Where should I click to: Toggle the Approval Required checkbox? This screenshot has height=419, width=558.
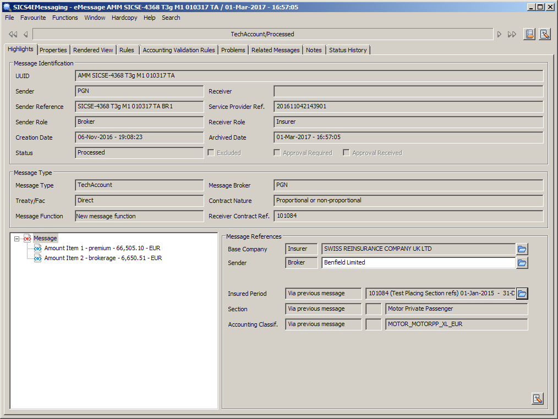[x=277, y=153]
